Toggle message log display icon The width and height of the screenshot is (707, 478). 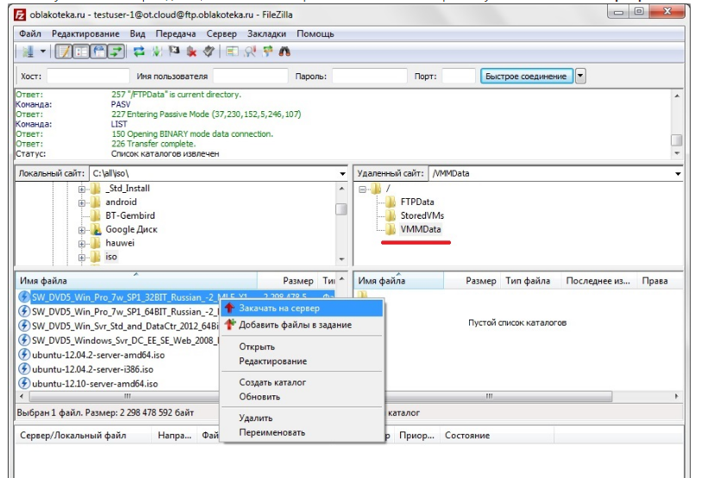pyautogui.click(x=64, y=52)
